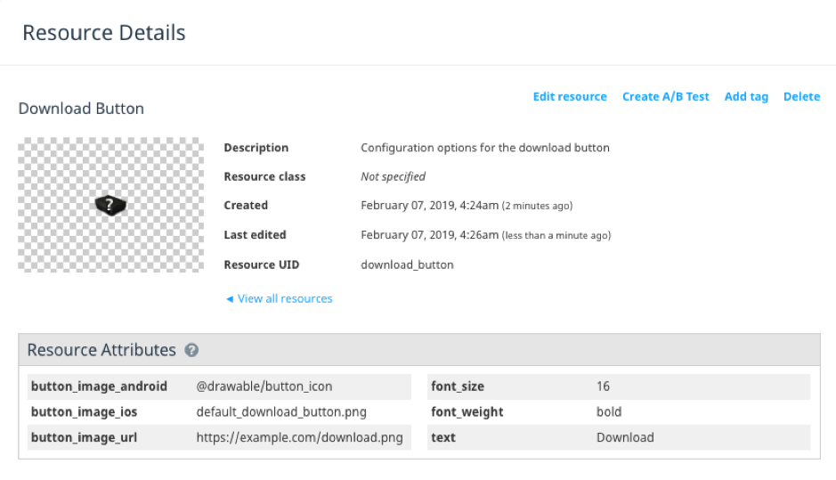Click Add tag link
The width and height of the screenshot is (836, 480).
coord(746,96)
